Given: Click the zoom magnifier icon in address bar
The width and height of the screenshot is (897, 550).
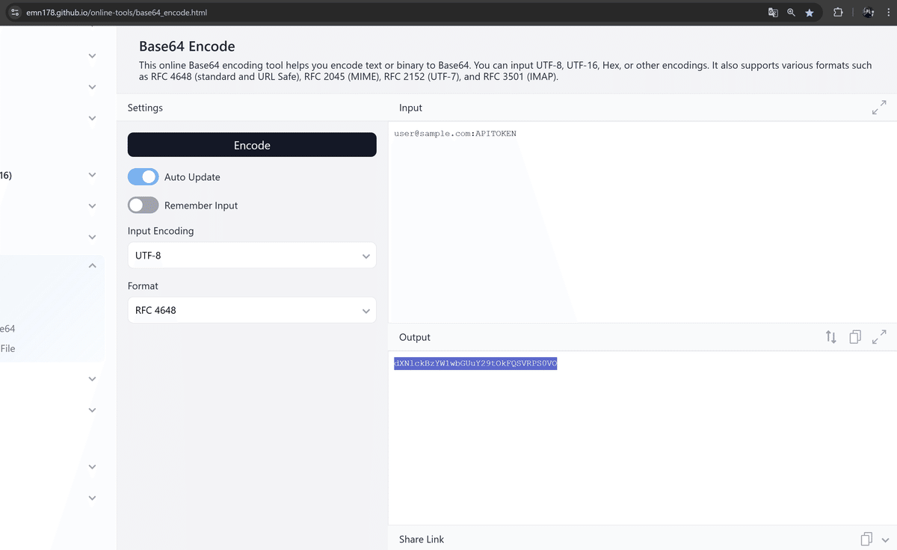Looking at the screenshot, I should pyautogui.click(x=791, y=13).
